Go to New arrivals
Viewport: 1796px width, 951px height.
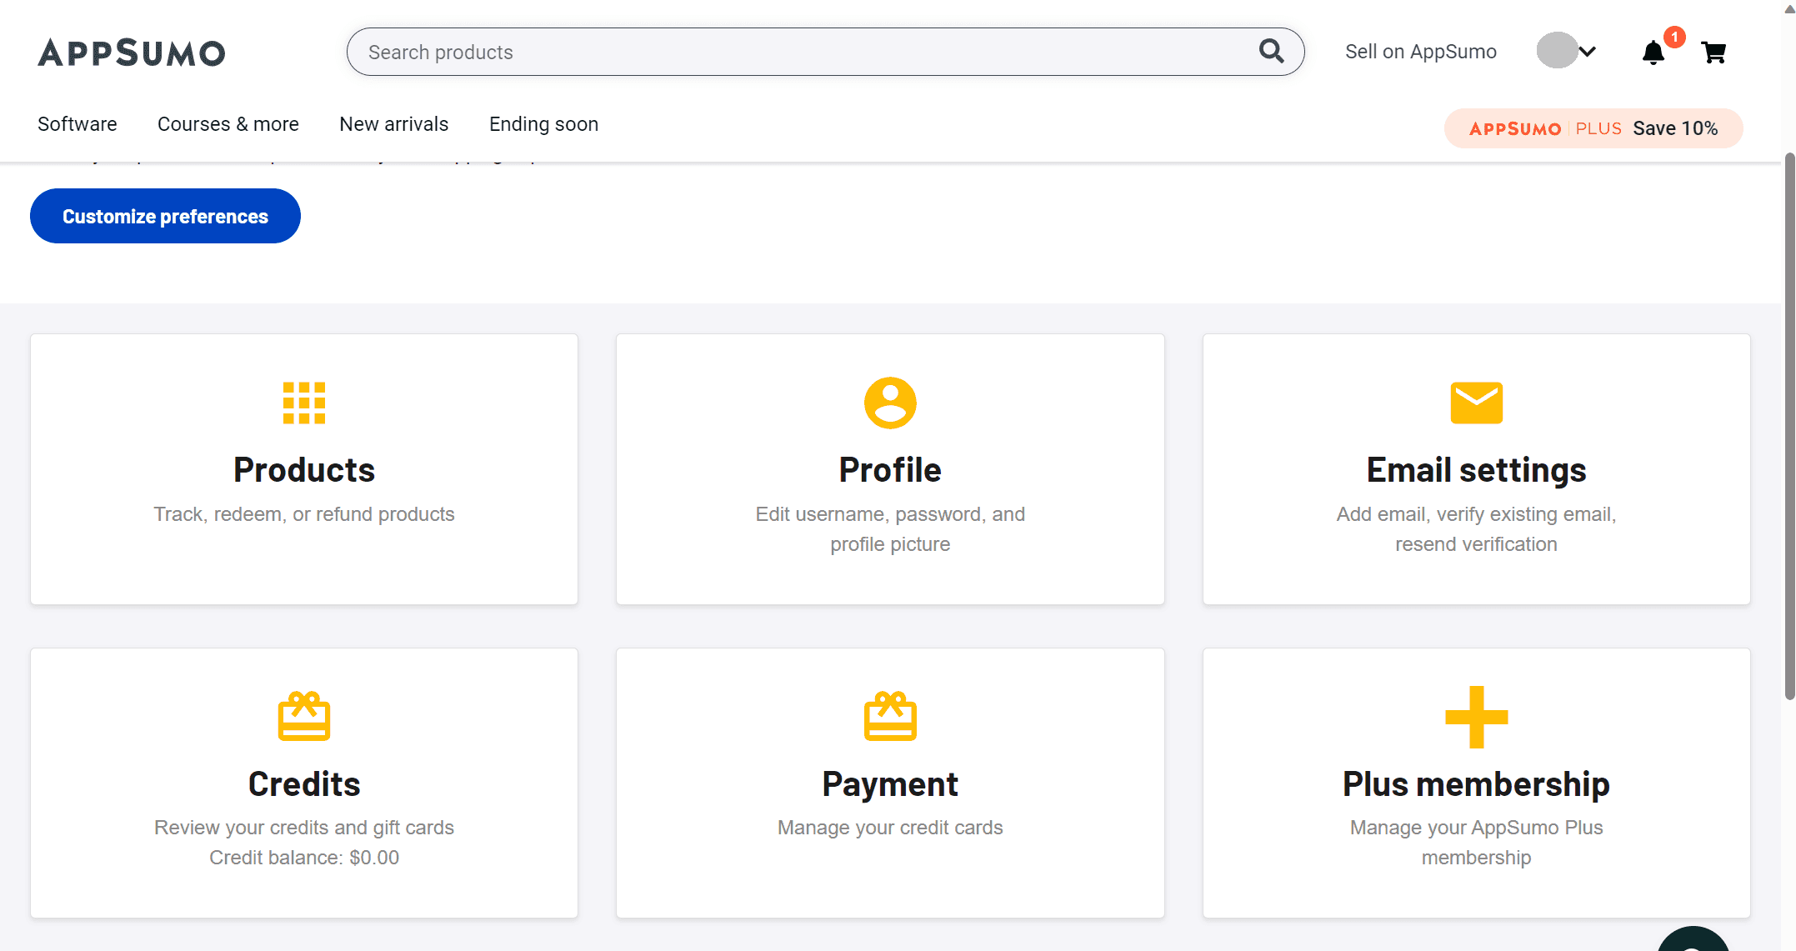pos(394,124)
